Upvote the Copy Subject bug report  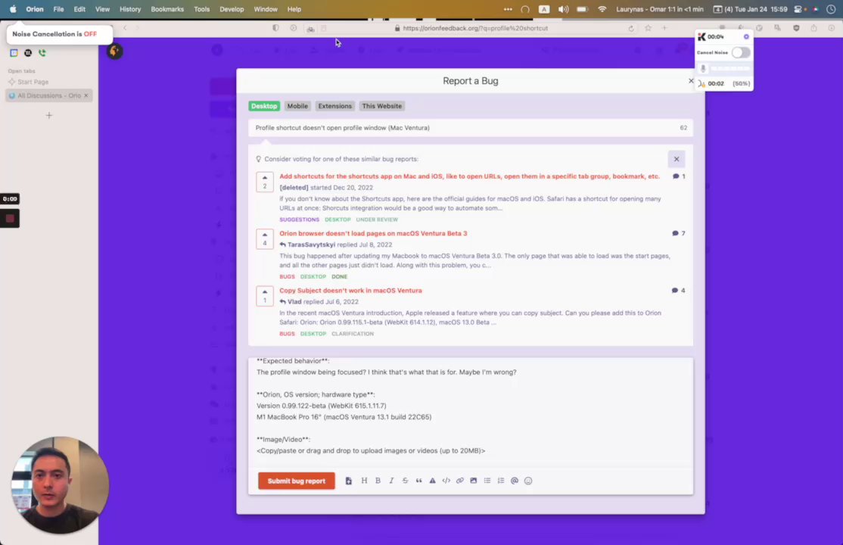[x=265, y=296]
